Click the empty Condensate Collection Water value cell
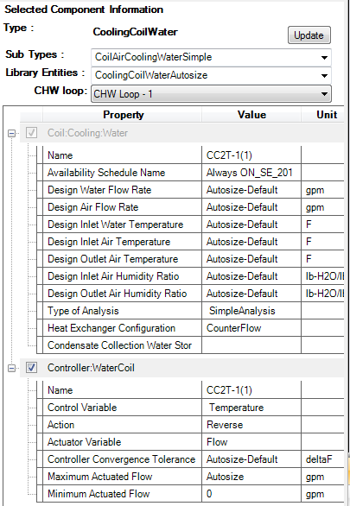 (251, 345)
